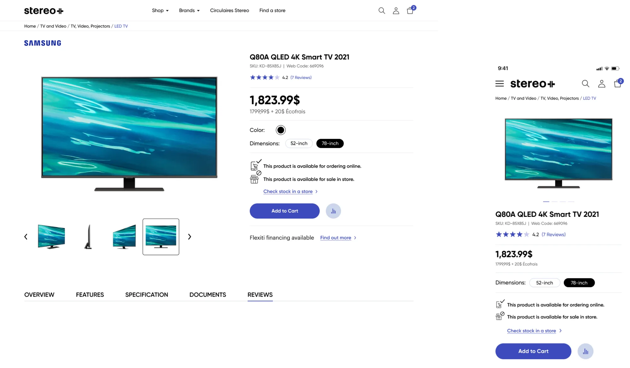This screenshot has height=368, width=630.
Task: Select mobile 52-inch dimension option
Action: coord(545,283)
